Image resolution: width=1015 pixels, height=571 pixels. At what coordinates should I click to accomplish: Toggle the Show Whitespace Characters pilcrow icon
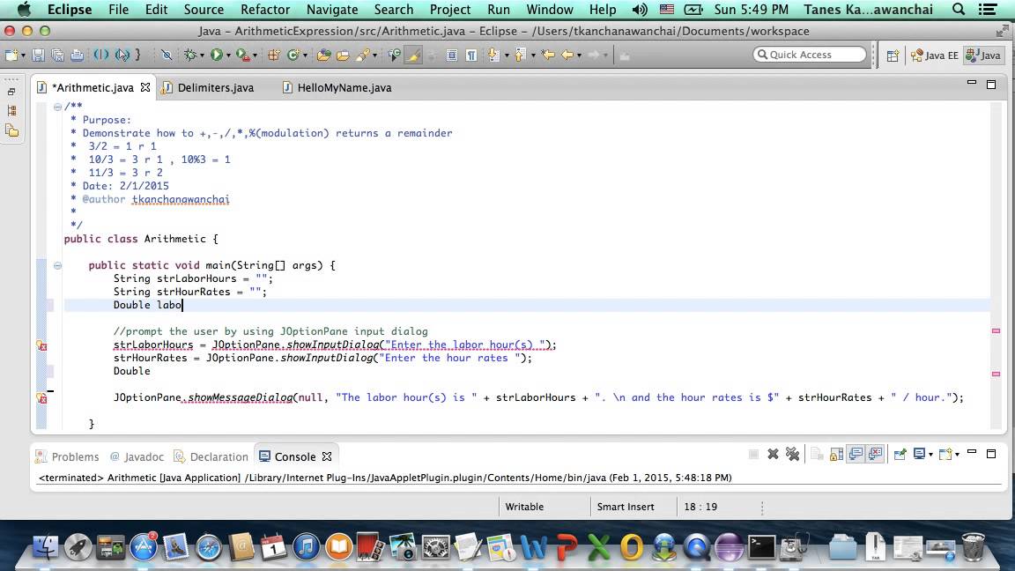471,56
